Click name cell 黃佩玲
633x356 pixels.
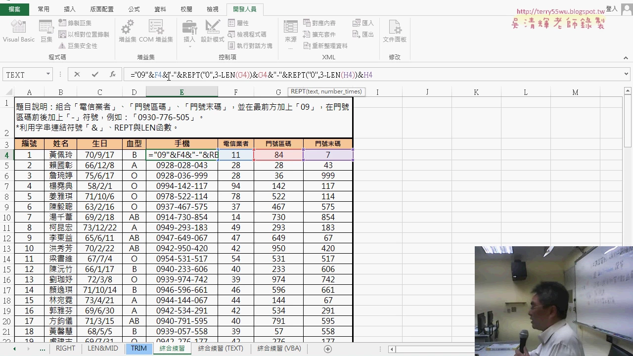point(60,155)
